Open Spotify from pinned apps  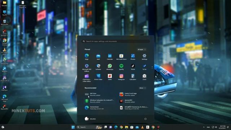121,67
